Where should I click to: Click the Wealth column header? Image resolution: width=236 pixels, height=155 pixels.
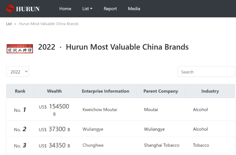(54, 91)
